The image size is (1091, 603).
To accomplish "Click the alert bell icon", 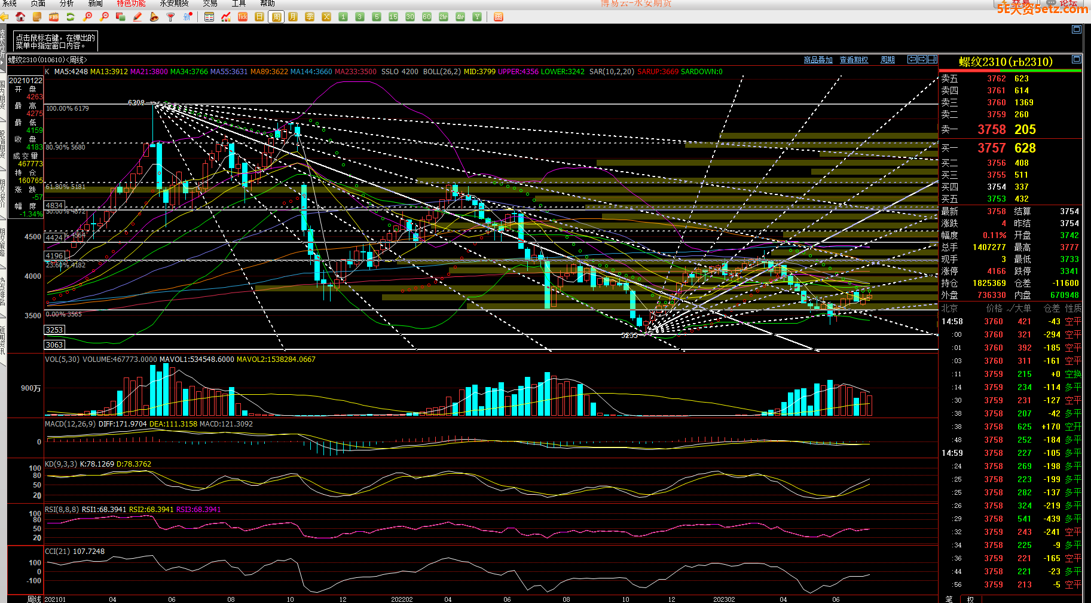I will [154, 17].
